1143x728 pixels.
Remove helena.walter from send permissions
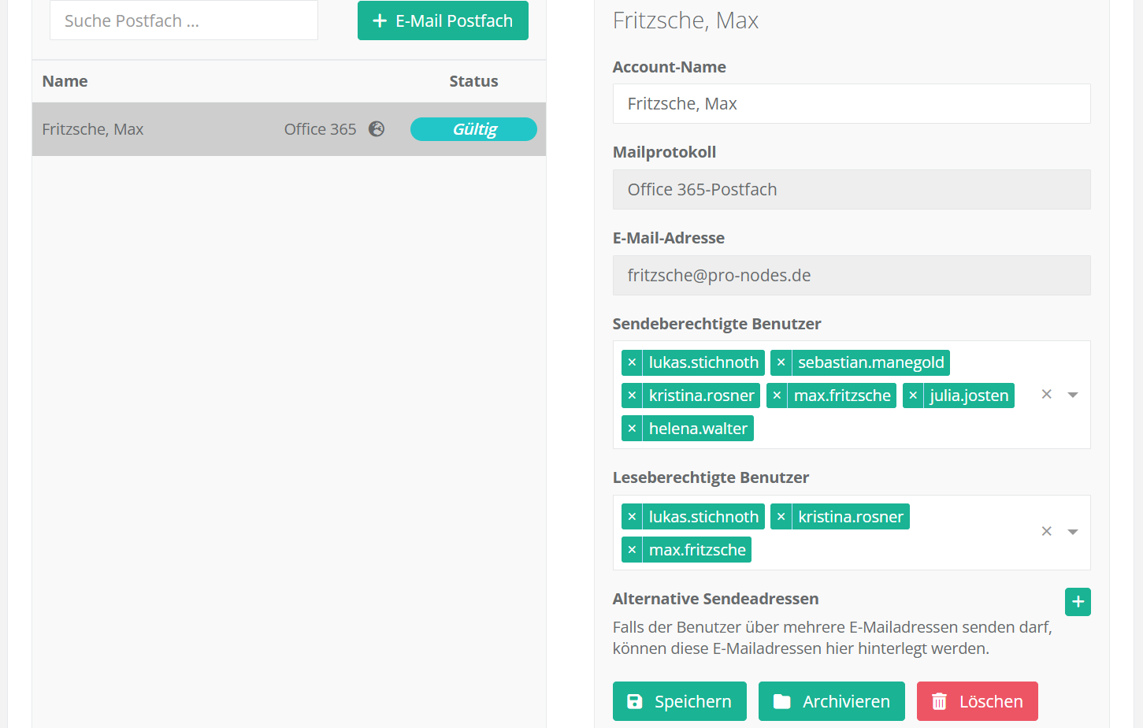coord(632,429)
